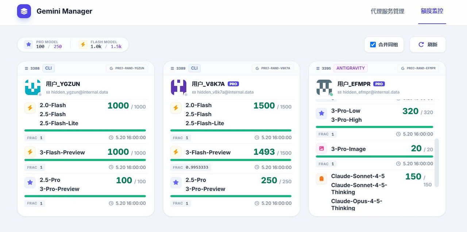
Task: Click the CLI tag on card 3389
Action: click(x=194, y=68)
